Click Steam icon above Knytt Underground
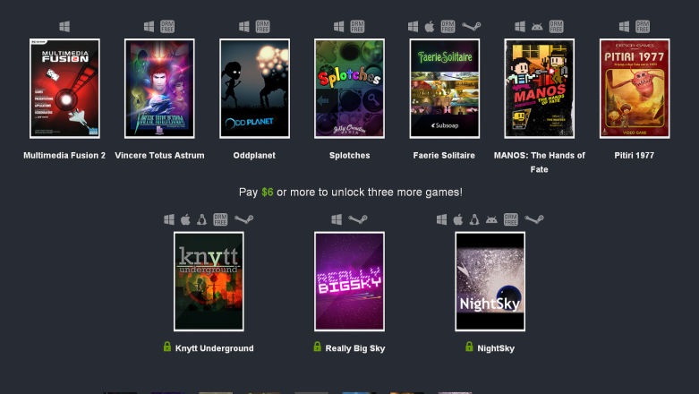The image size is (699, 394). [x=243, y=219]
